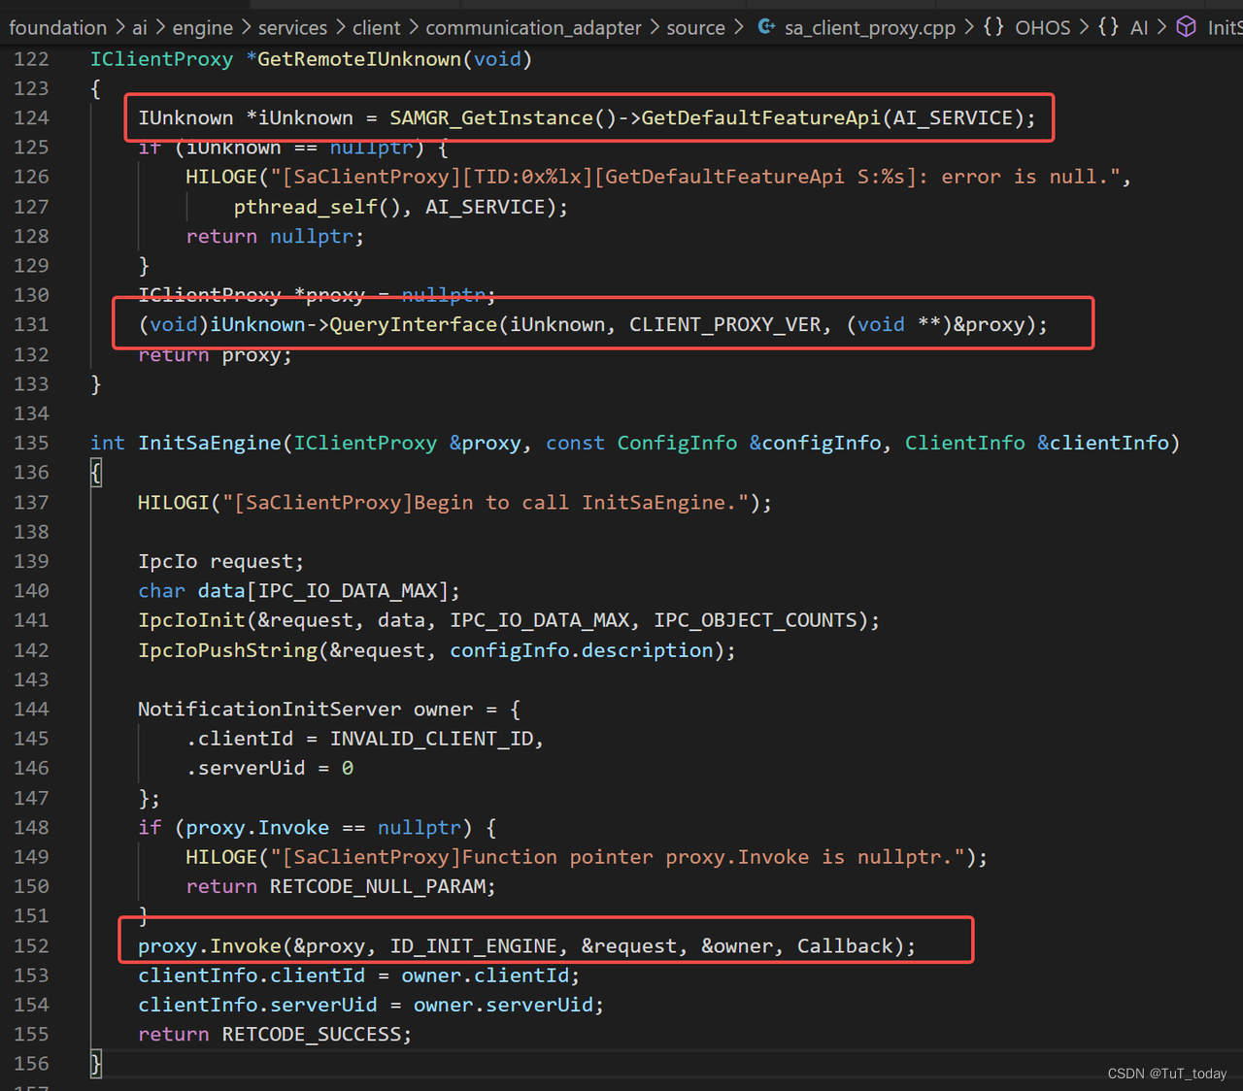Select the 'client' breadcrumb folder

point(377,28)
